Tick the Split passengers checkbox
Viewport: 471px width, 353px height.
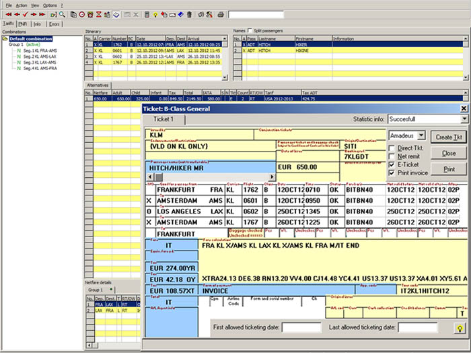250,32
